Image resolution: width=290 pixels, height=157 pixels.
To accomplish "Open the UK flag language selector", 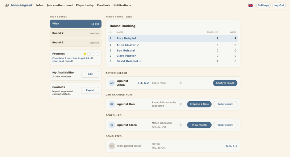I will 250,5.
